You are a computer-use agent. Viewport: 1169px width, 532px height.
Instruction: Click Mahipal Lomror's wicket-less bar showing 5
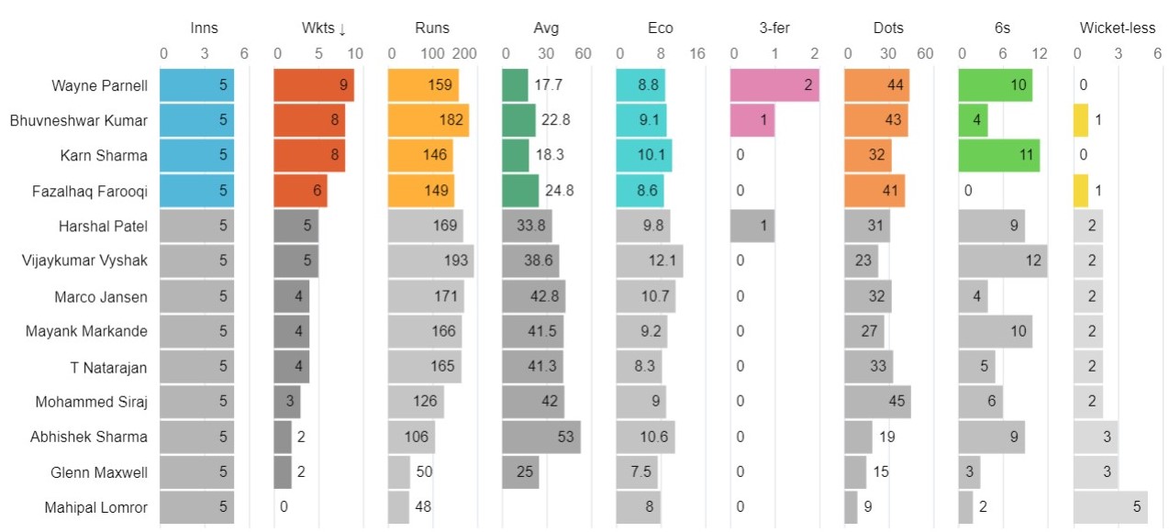[1110, 507]
